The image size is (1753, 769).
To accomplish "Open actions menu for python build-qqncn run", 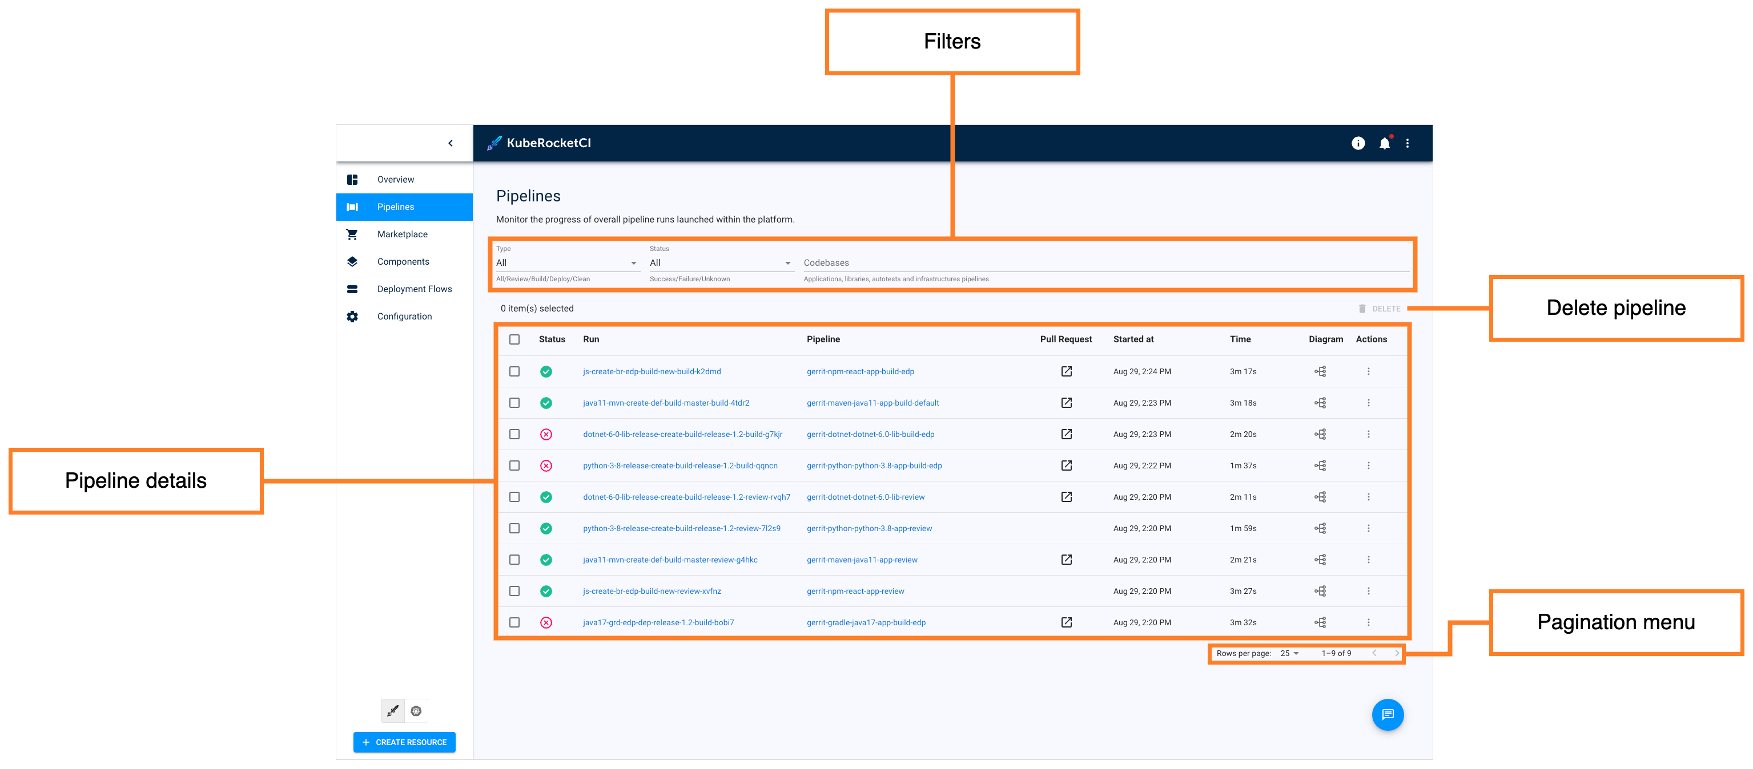I will click(x=1369, y=466).
